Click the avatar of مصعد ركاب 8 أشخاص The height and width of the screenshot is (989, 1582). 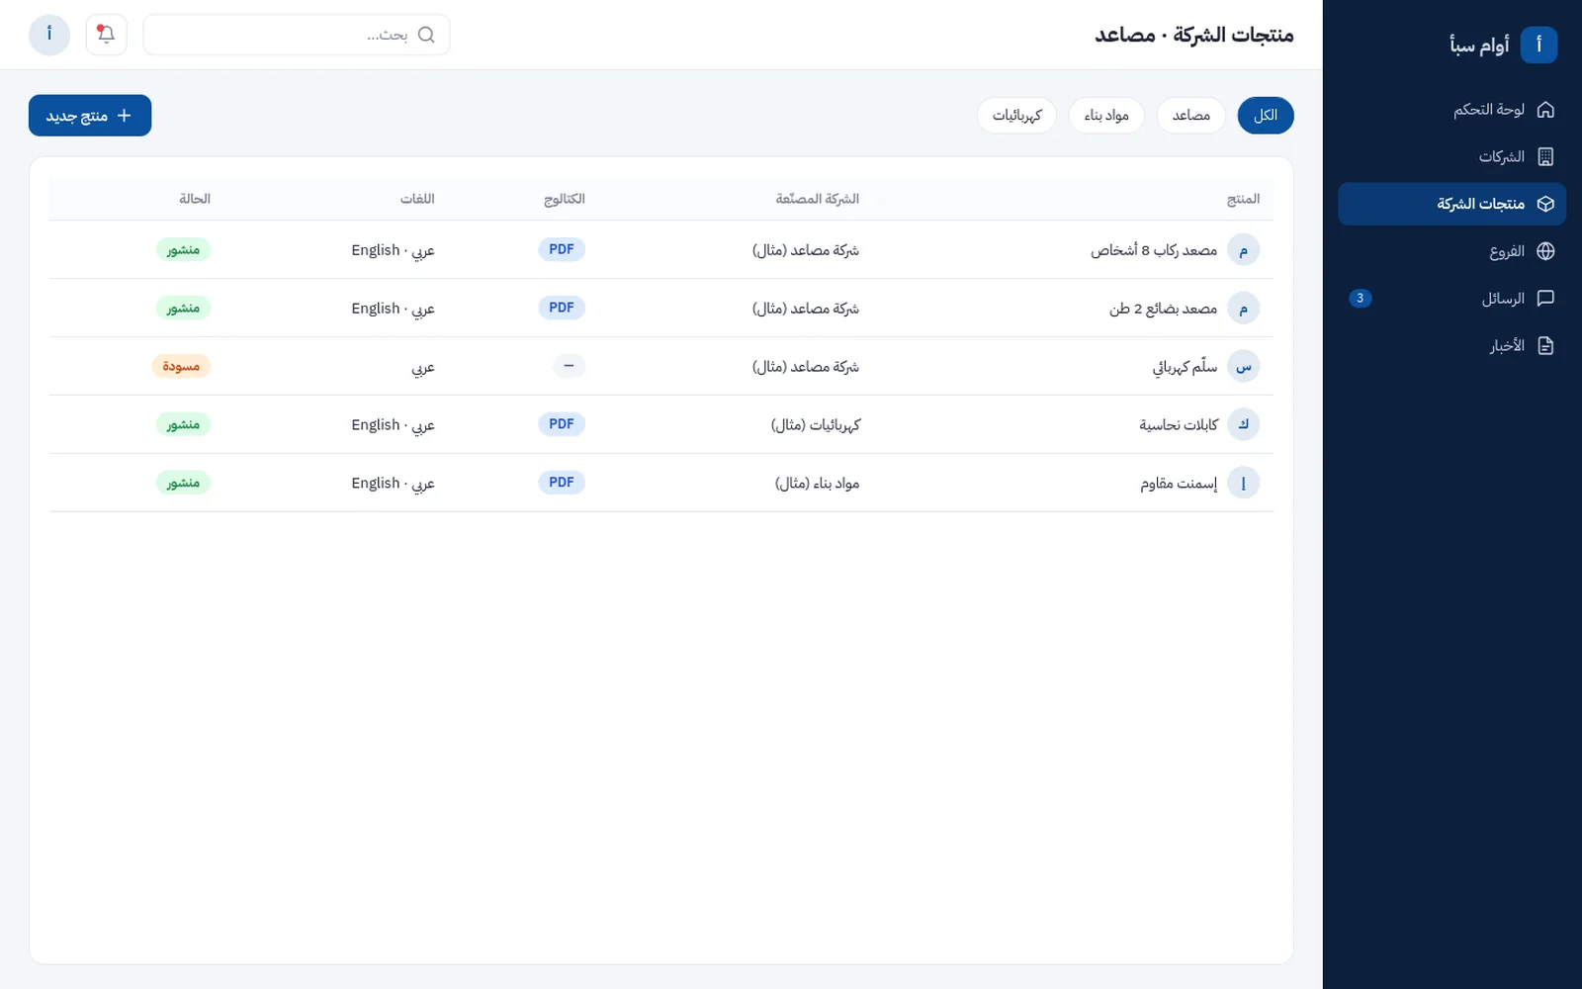pyautogui.click(x=1243, y=250)
